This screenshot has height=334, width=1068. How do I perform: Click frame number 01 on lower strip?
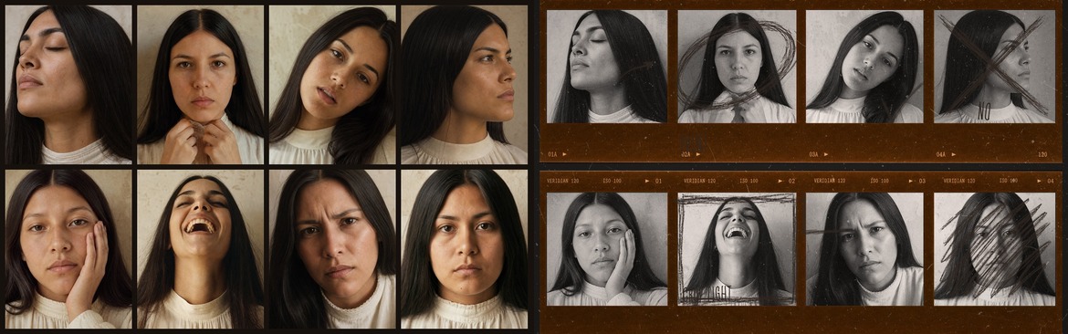[658, 181]
